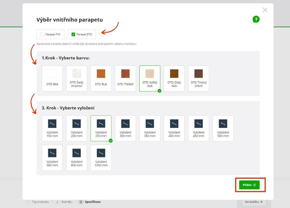
Task: Click the Do košíku button
Action: (x=254, y=202)
